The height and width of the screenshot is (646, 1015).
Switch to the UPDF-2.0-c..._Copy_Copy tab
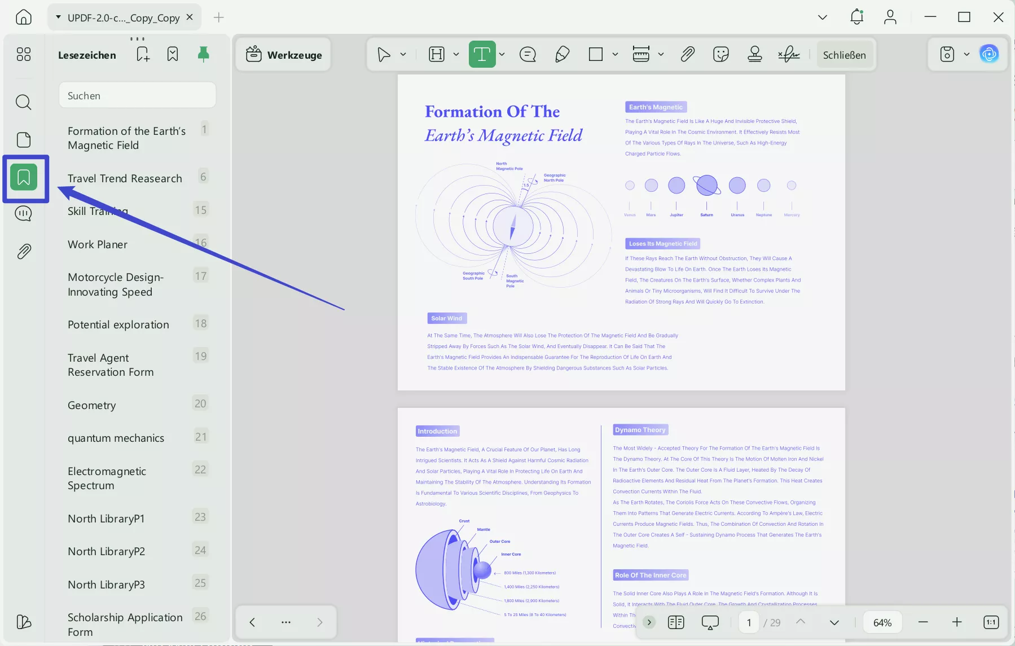point(124,17)
